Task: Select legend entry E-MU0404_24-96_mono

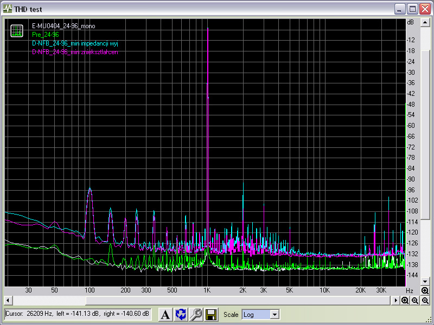Action: [63, 26]
